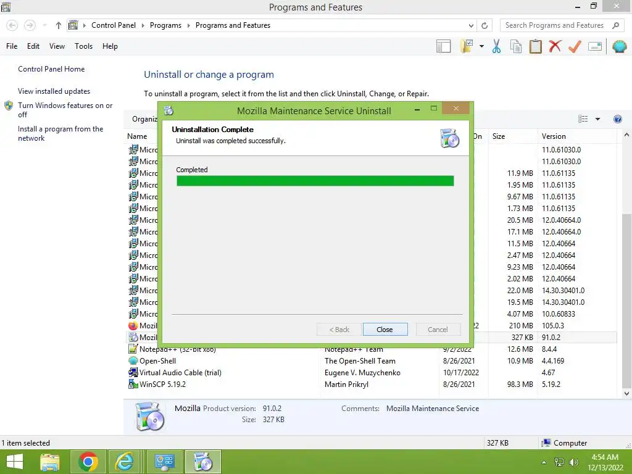Sort by the Size column header
Image resolution: width=632 pixels, height=474 pixels.
click(x=513, y=136)
